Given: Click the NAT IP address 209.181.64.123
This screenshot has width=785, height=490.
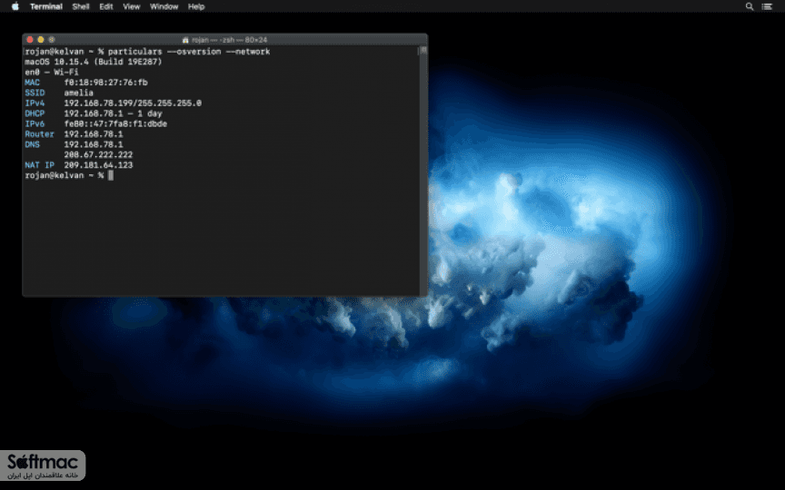Looking at the screenshot, I should [x=98, y=165].
